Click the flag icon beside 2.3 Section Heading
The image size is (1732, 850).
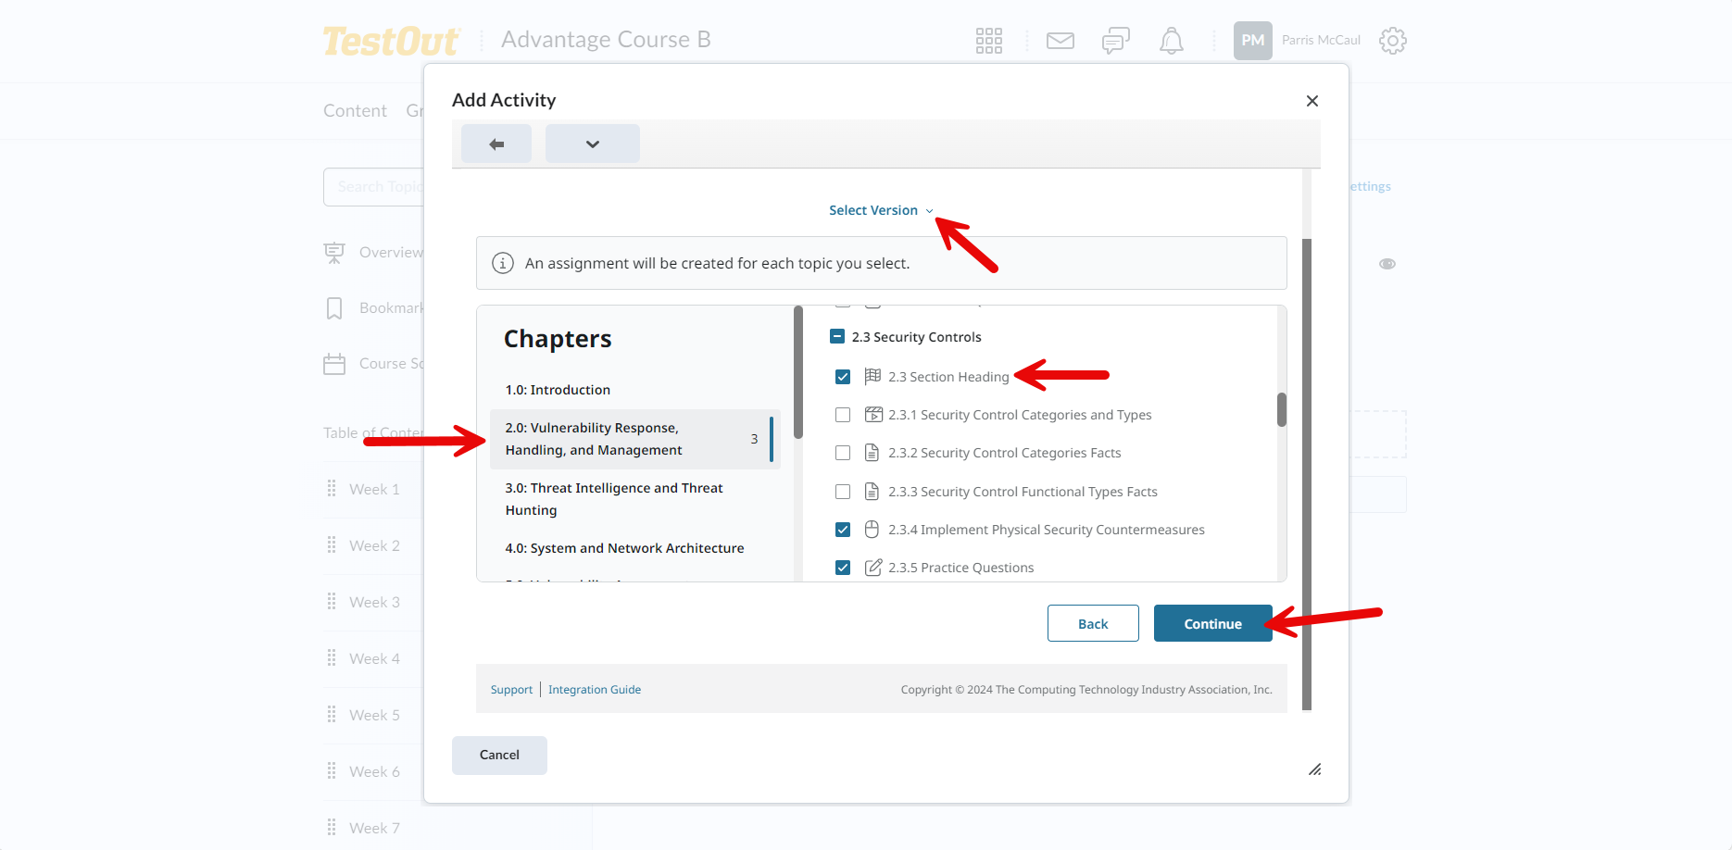coord(872,376)
